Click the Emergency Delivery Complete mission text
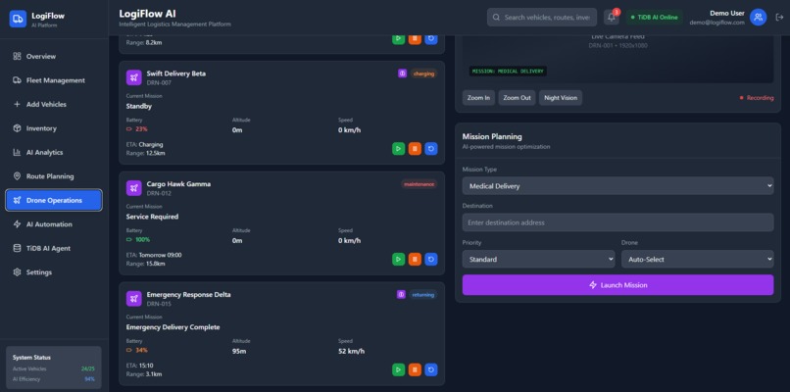The width and height of the screenshot is (790, 392). 173,327
